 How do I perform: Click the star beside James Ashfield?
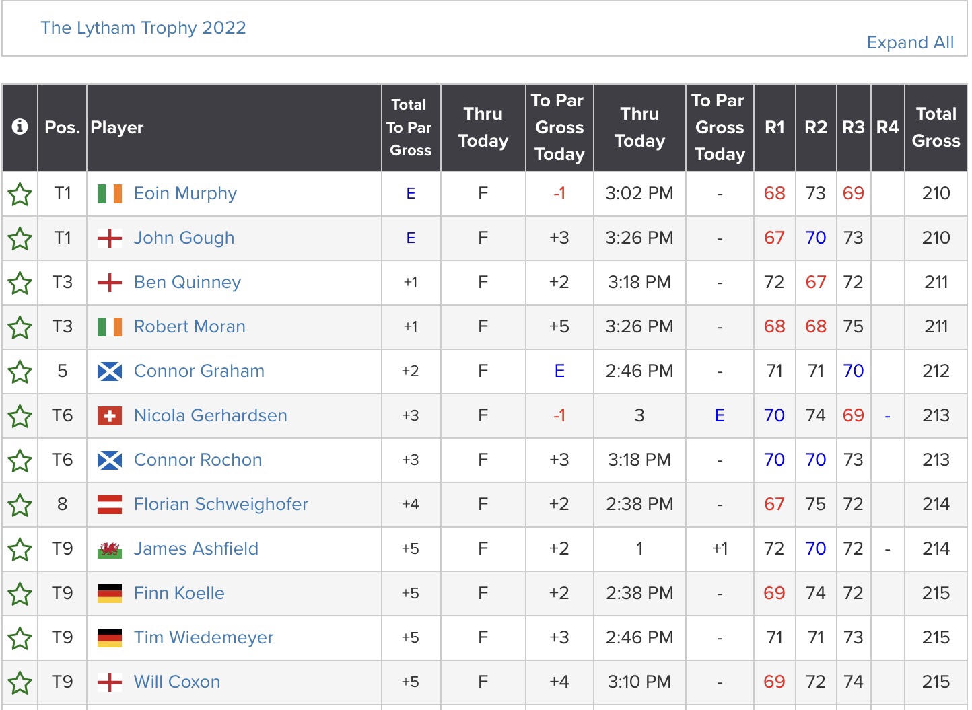click(x=20, y=549)
